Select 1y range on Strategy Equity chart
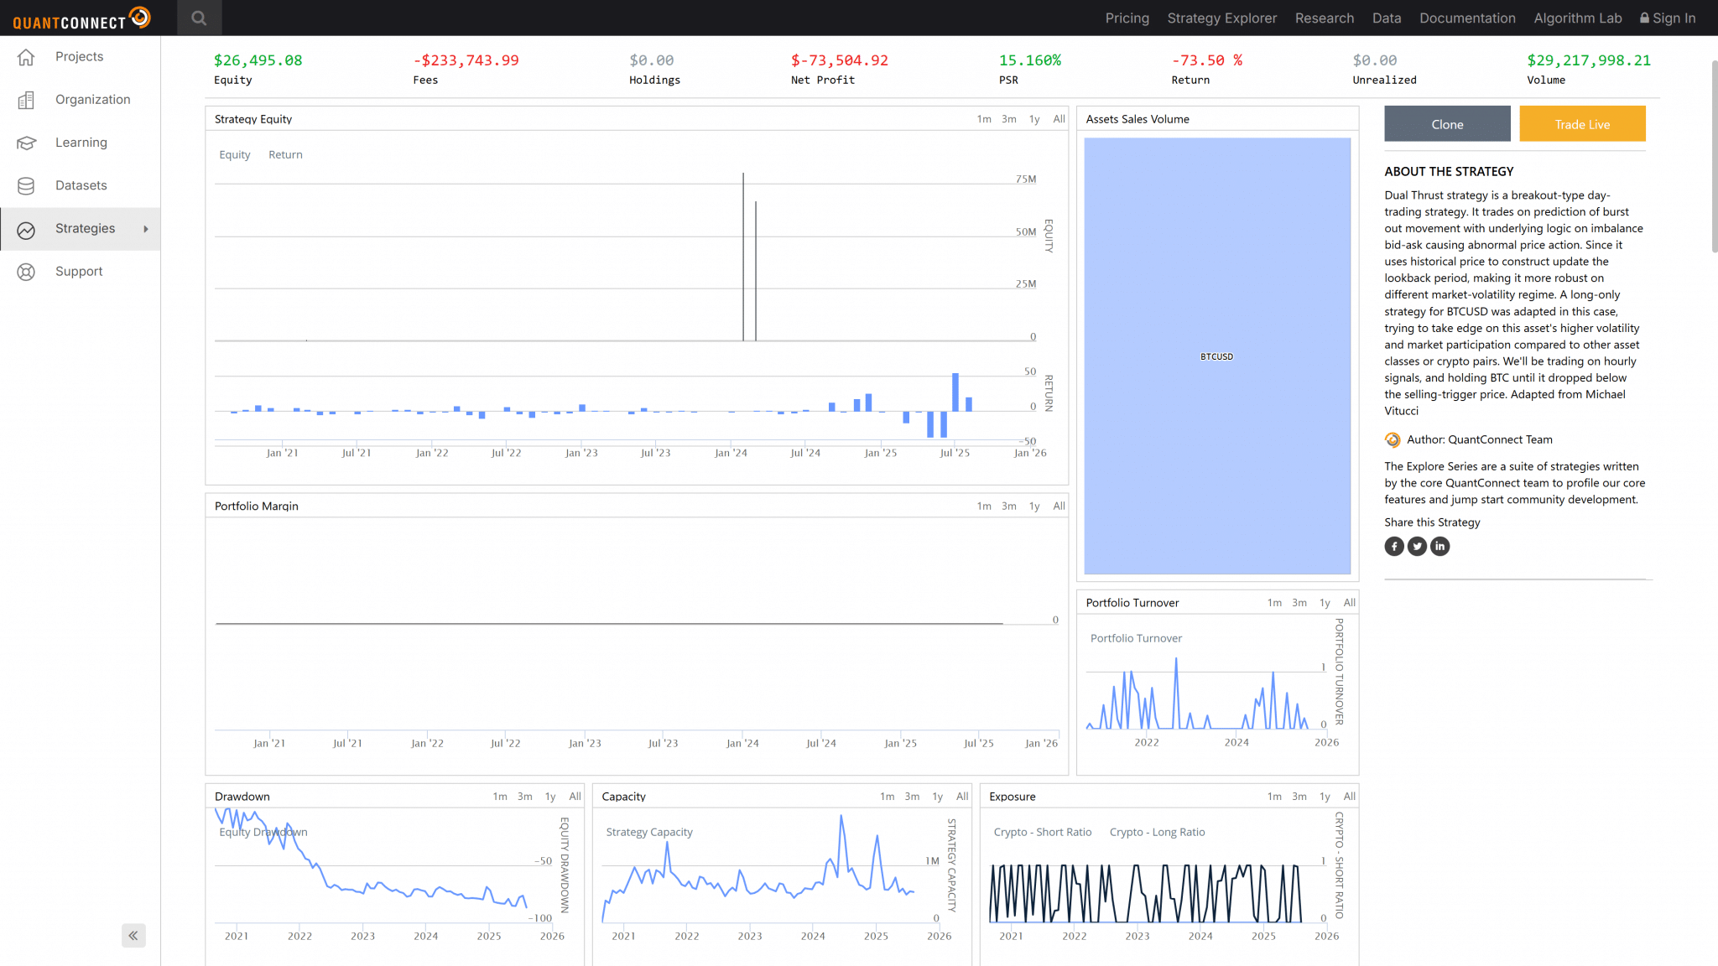1718x966 pixels. point(1034,119)
